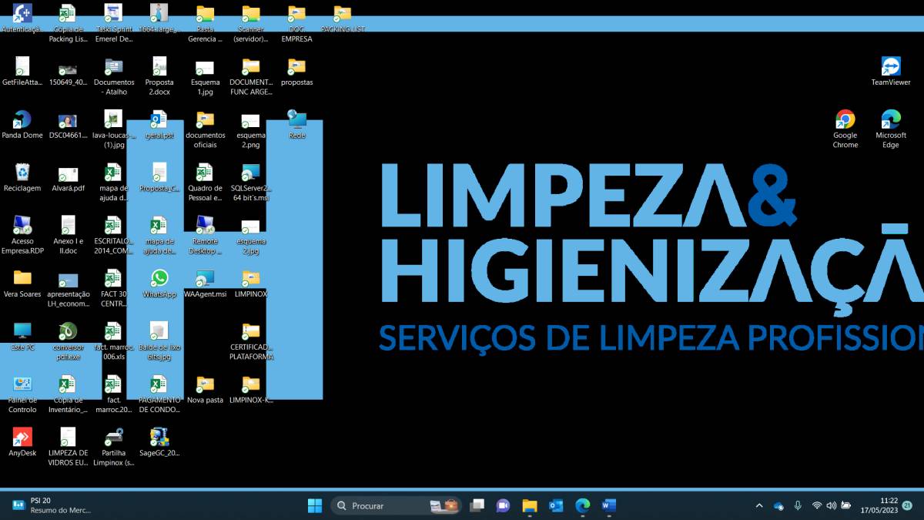
Task: Select the Quadro de Pessoal Excel file
Action: [205, 182]
